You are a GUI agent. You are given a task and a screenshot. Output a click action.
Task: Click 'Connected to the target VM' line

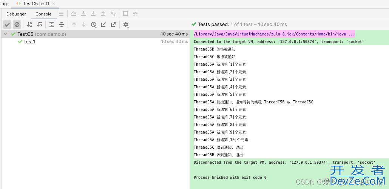coord(279,41)
